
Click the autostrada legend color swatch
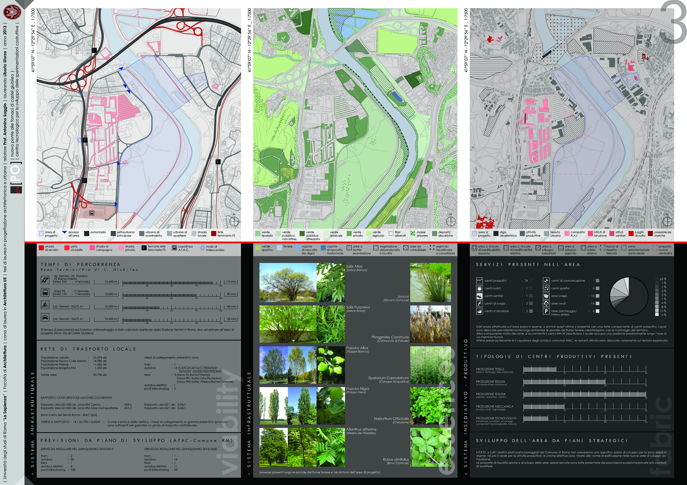tap(87, 234)
